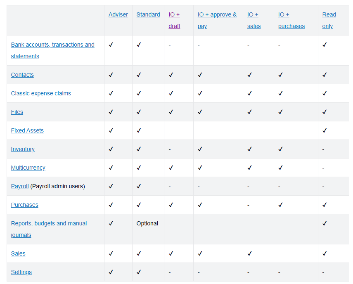The height and width of the screenshot is (284, 353).
Task: Click Adviser checkmark in Fixed Assets row
Action: 111,130
